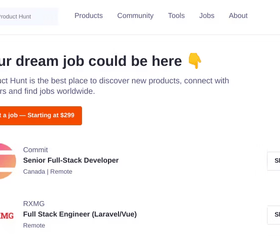Viewport: 280px width, 240px height.
Task: Click the Post a job orange button
Action: [40, 116]
